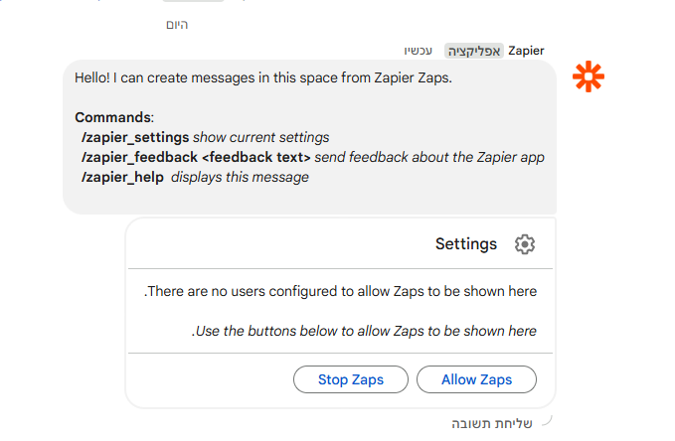Screen dimensions: 675x441
Task: Click the reply arrow icon below the card
Action: pyautogui.click(x=545, y=421)
